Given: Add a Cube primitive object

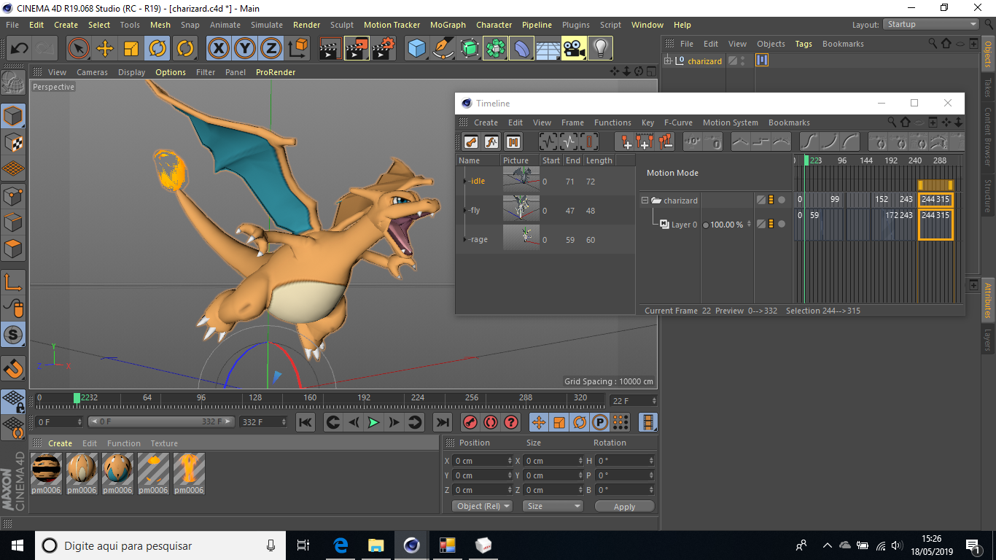Looking at the screenshot, I should click(416, 49).
